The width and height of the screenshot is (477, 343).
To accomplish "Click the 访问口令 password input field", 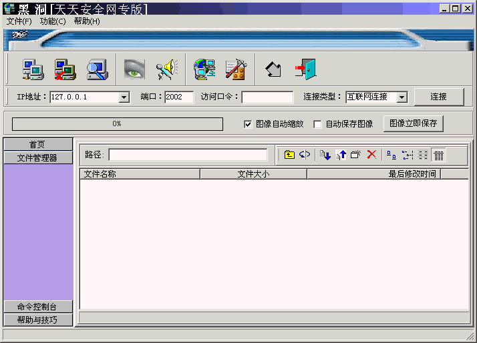I will 267,97.
